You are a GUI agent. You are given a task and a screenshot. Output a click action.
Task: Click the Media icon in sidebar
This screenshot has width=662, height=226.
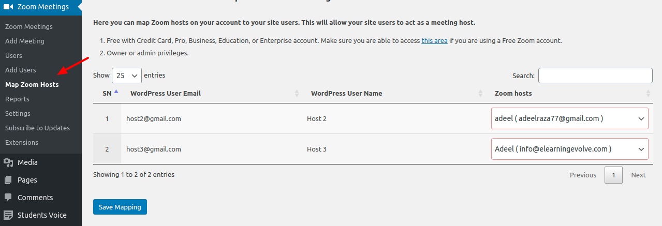pos(8,162)
